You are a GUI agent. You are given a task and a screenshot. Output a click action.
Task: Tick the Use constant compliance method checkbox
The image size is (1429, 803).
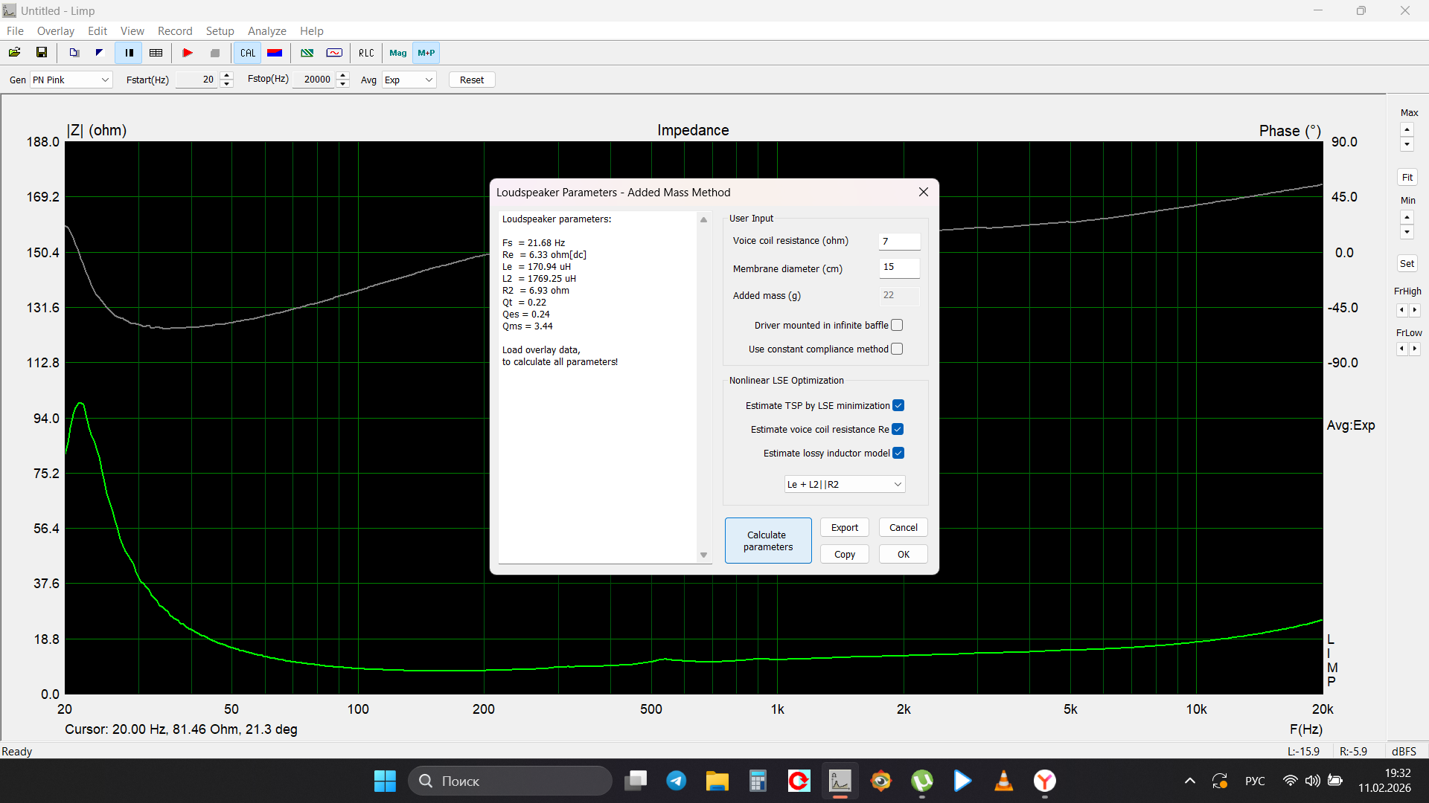897,349
